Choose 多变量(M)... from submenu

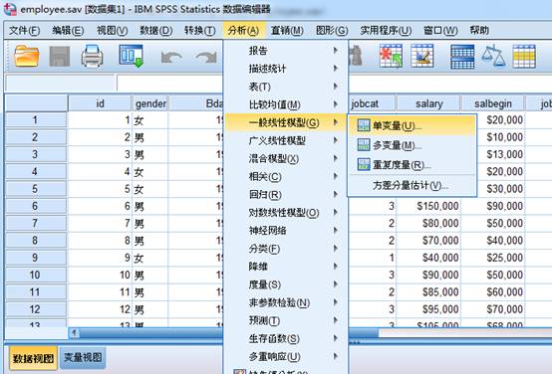pos(412,145)
